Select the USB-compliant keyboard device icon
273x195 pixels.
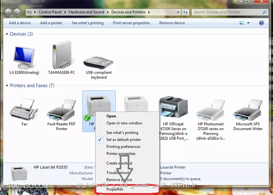click(99, 62)
